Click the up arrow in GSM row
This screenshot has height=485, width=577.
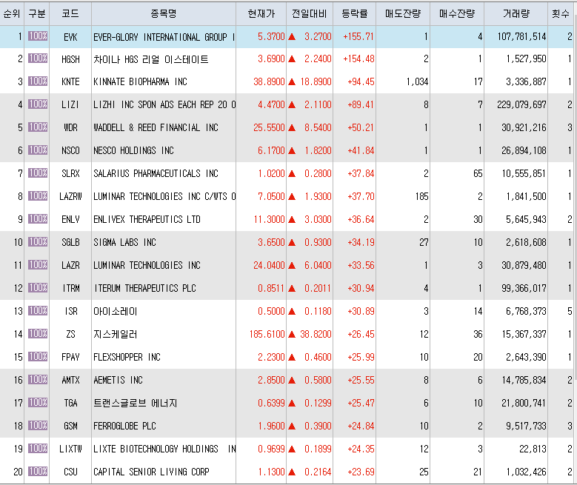tap(292, 426)
